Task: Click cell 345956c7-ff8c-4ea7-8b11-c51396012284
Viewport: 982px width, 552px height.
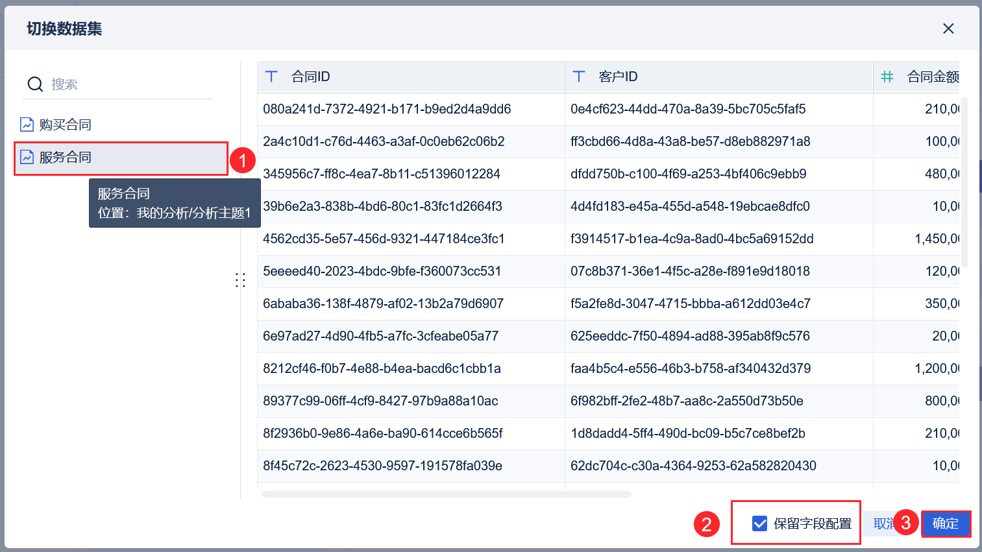Action: click(x=411, y=174)
